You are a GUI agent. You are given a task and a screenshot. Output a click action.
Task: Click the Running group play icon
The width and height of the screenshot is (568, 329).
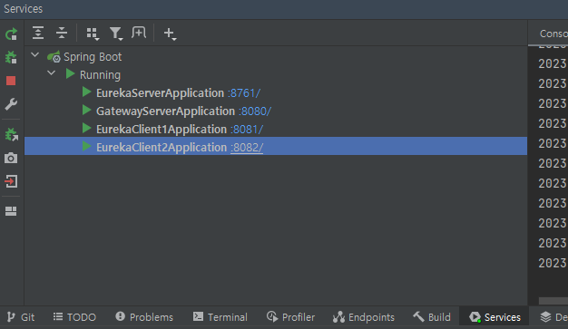70,73
